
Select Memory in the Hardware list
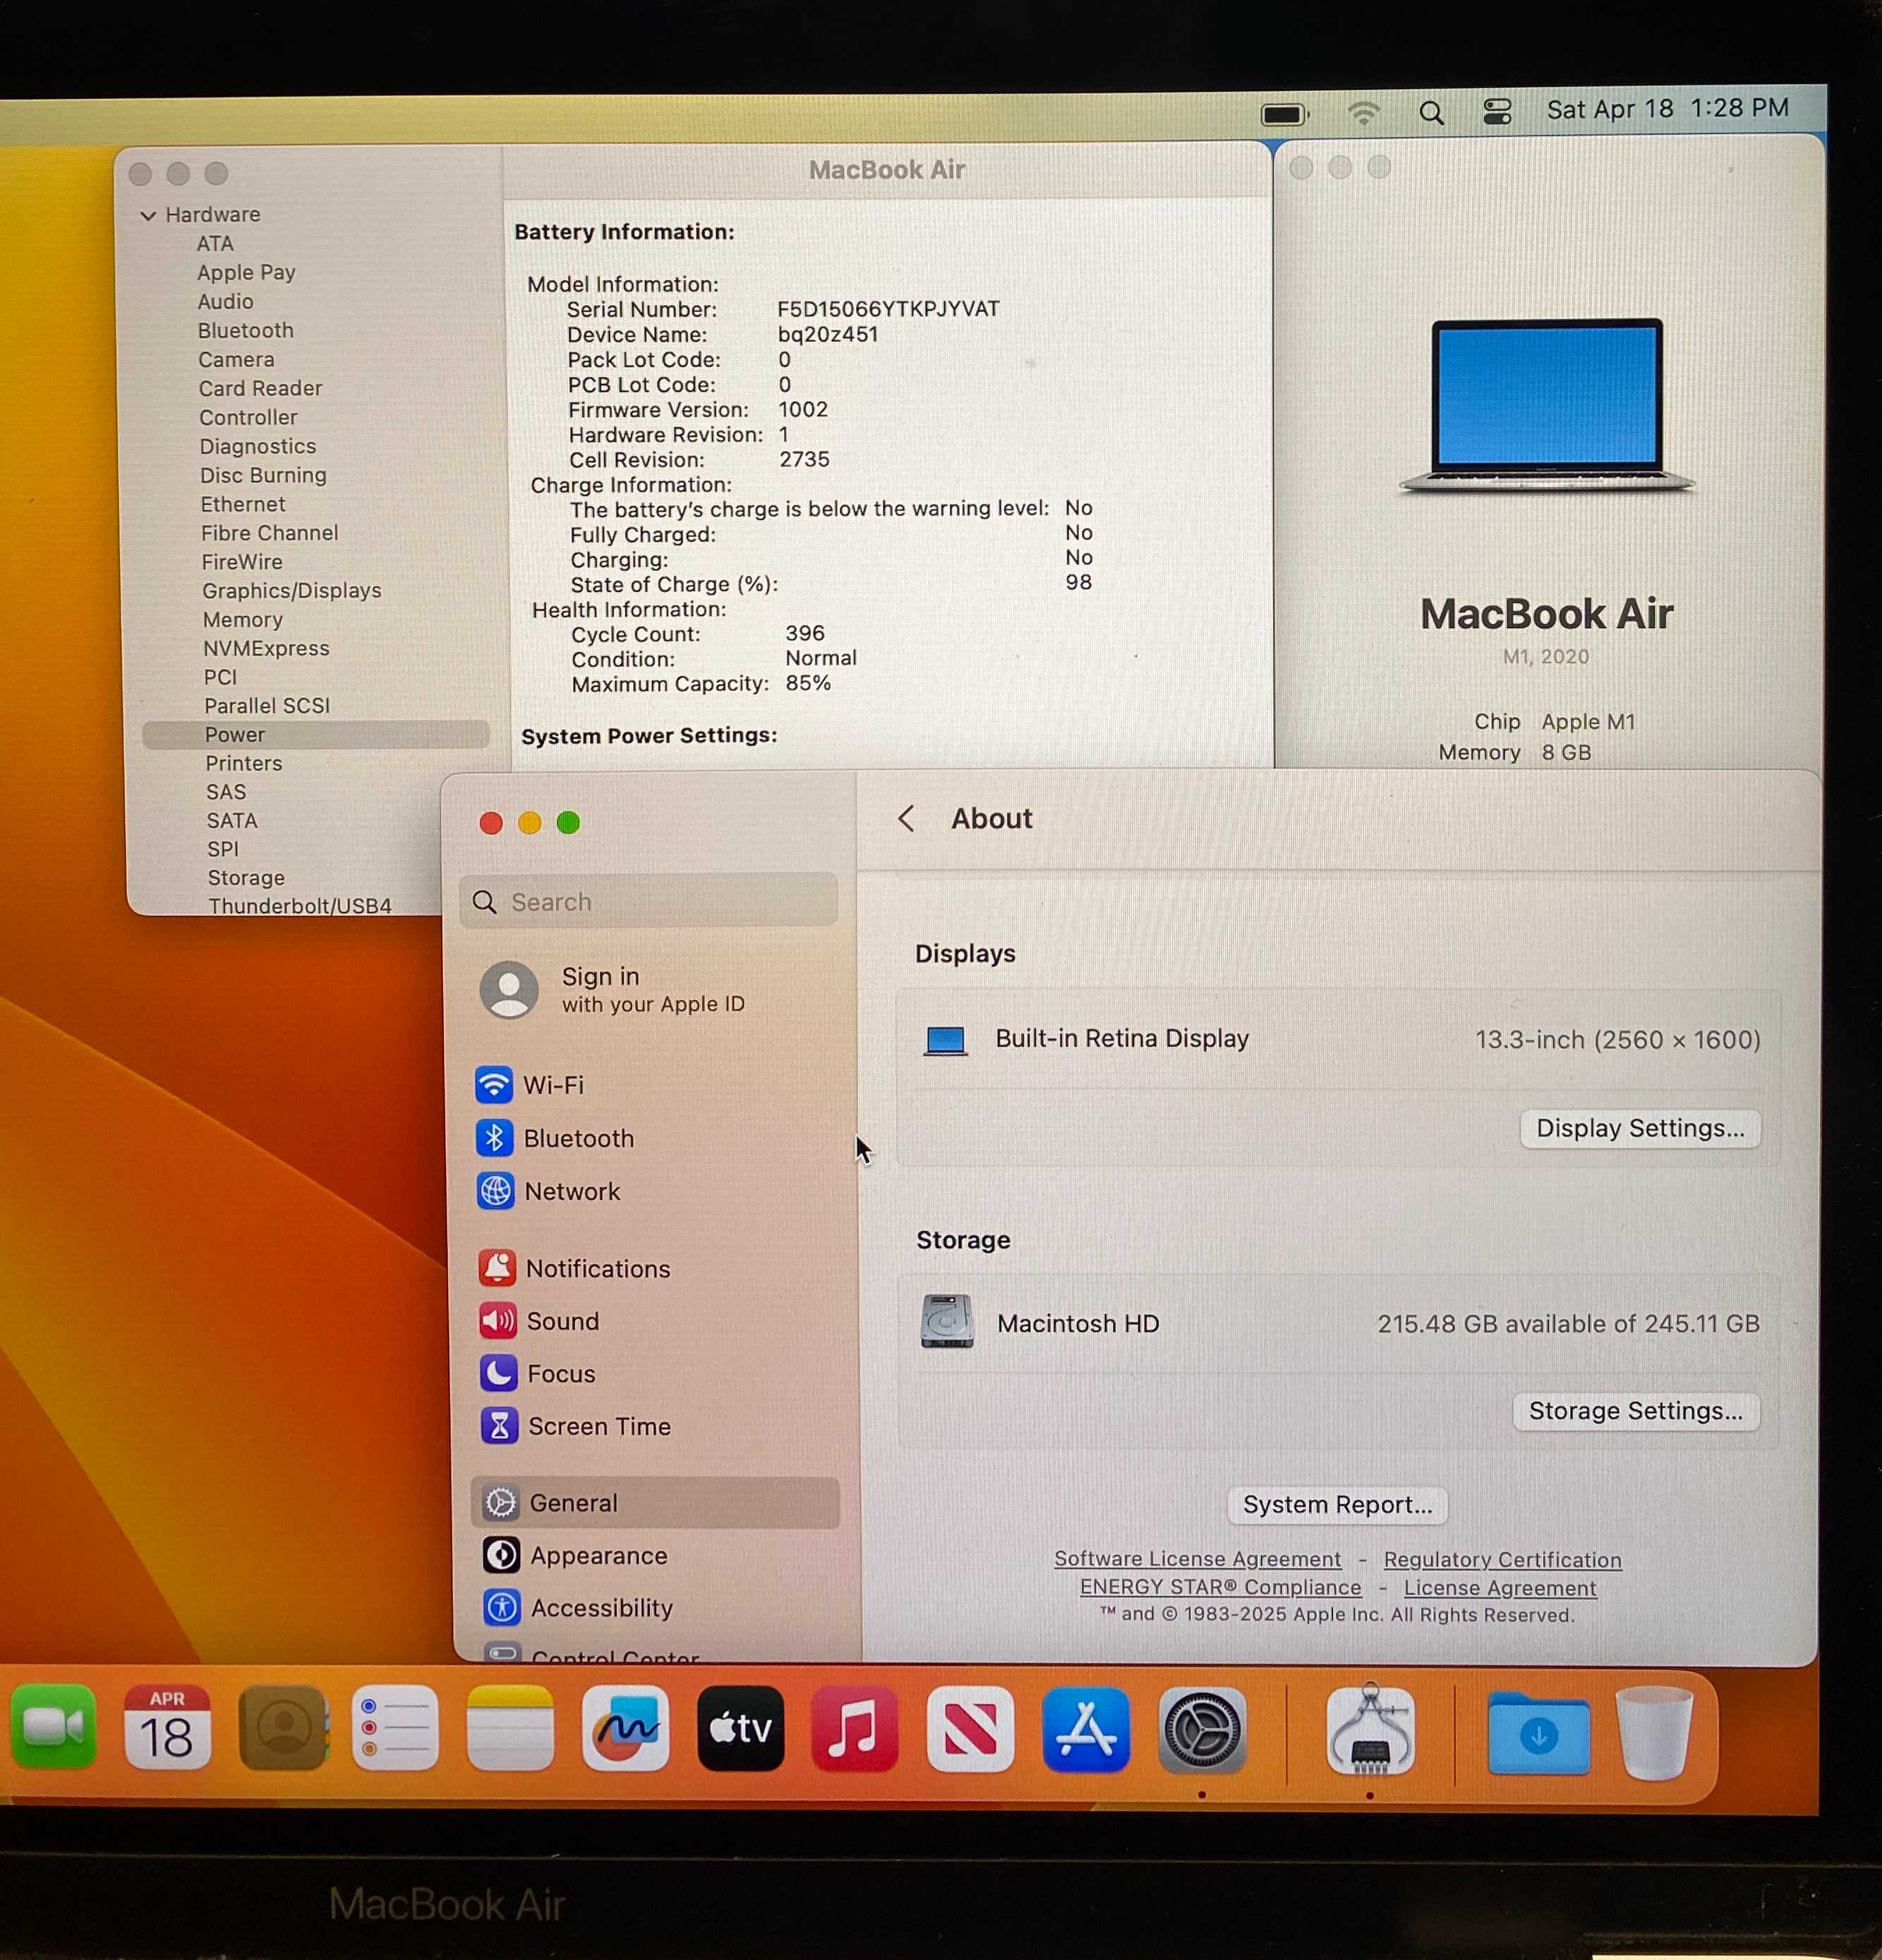(x=243, y=620)
